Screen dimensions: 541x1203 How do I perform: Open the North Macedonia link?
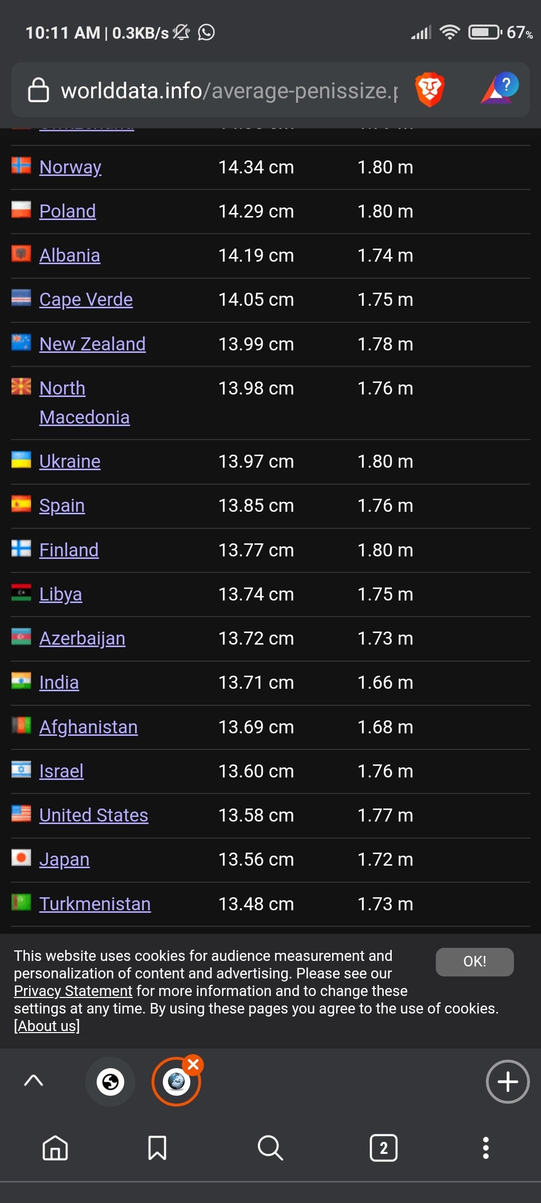pos(85,403)
